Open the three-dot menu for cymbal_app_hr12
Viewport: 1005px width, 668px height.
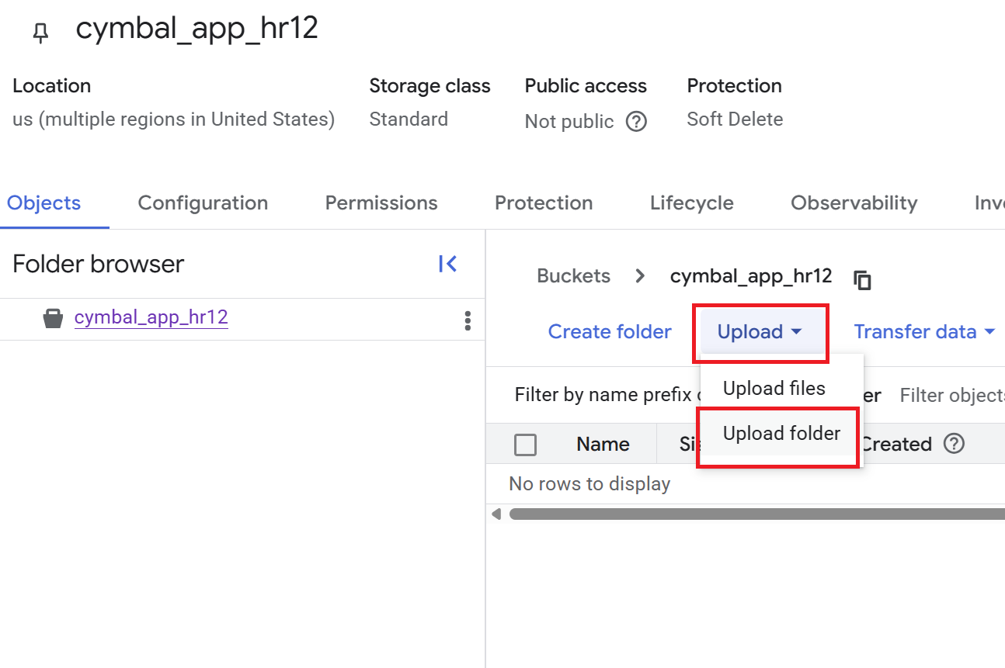click(467, 320)
